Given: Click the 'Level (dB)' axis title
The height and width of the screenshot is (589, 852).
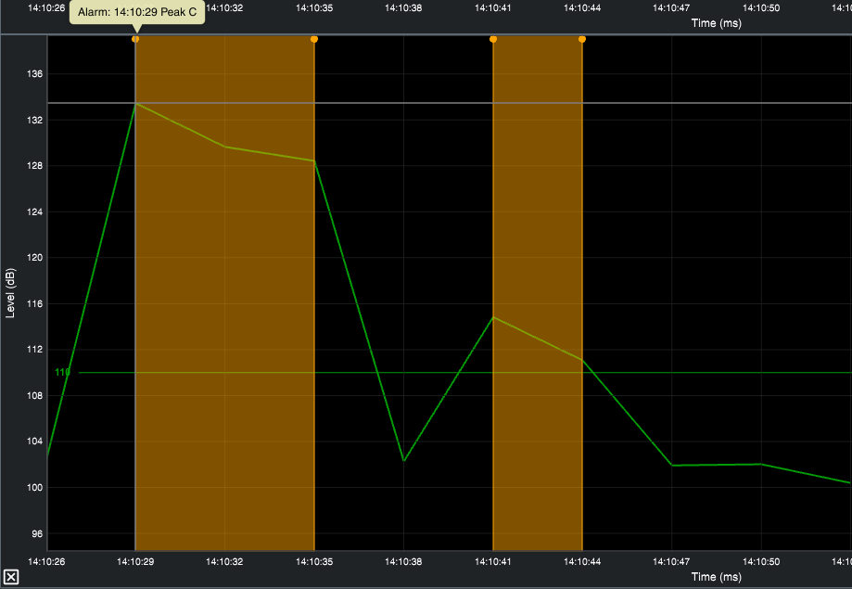Looking at the screenshot, I should click(x=10, y=293).
